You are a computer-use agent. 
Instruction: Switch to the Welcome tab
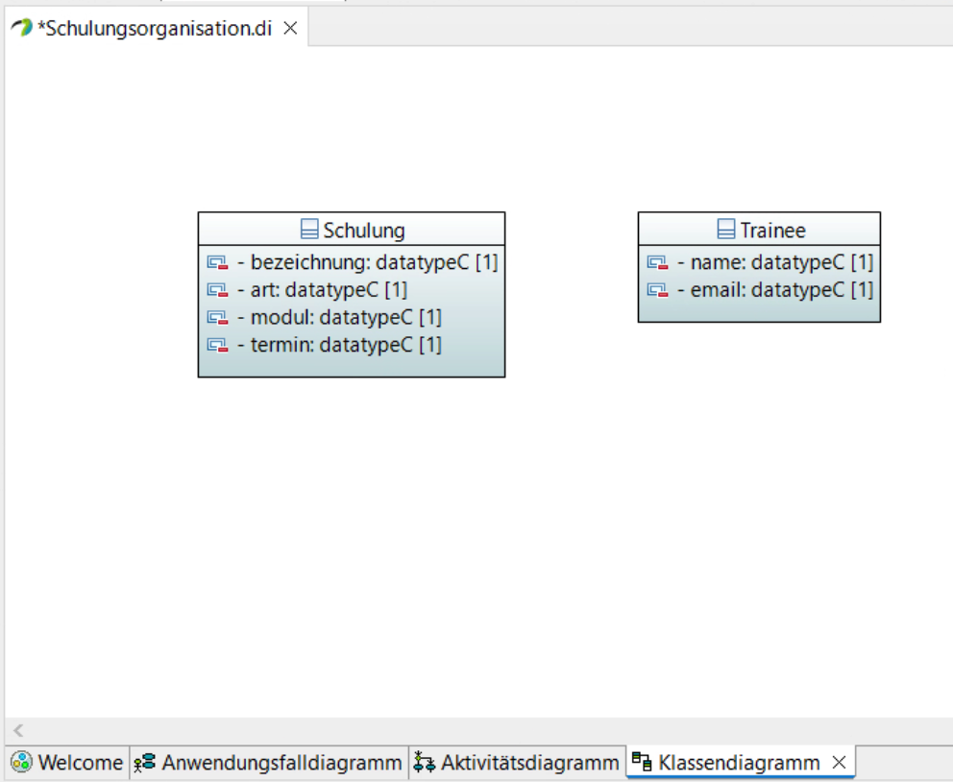click(67, 762)
